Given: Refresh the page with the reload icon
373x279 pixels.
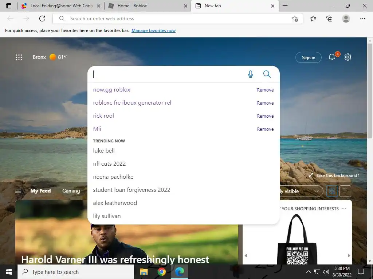Looking at the screenshot, I should (x=42, y=19).
